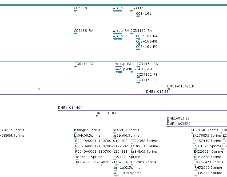Image resolution: width=227 pixels, height=177 pixels.
Task: Select the IP17903.3prime EST label
Action: (144, 162)
